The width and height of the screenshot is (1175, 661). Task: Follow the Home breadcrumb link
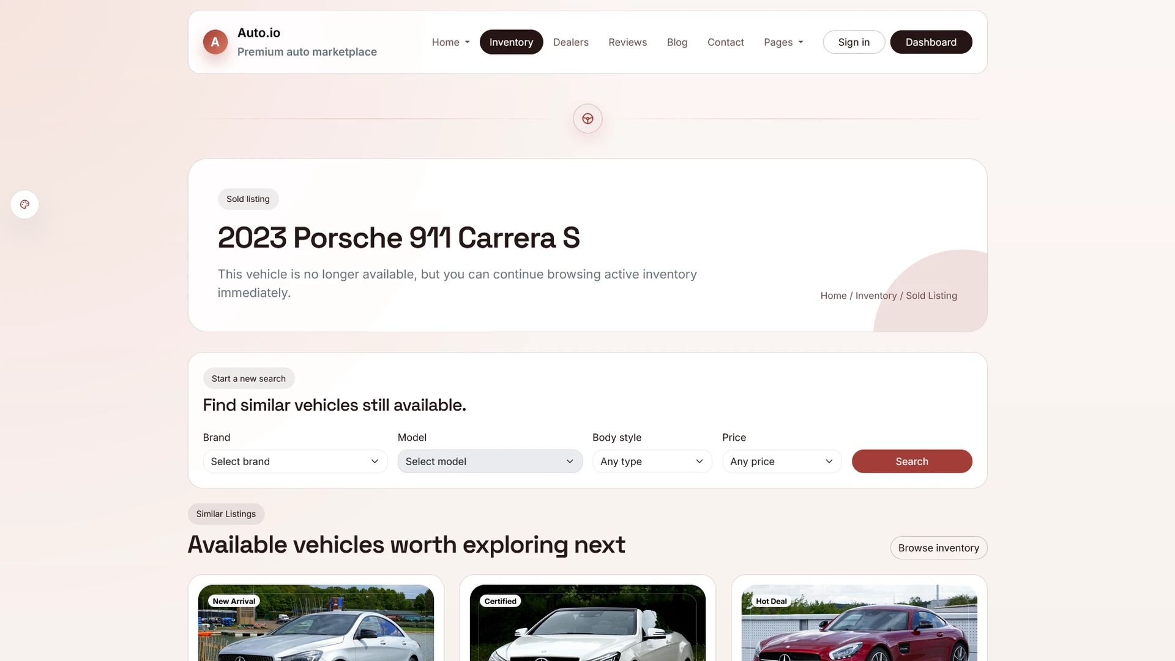click(833, 296)
